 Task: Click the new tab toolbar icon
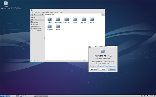[32, 15]
